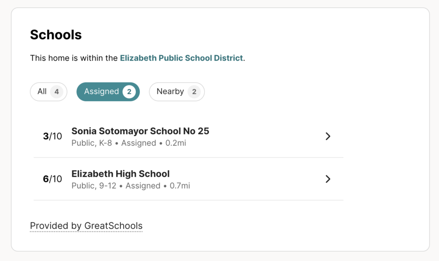Click the "This home is within" text
The height and width of the screenshot is (261, 439).
click(x=74, y=58)
